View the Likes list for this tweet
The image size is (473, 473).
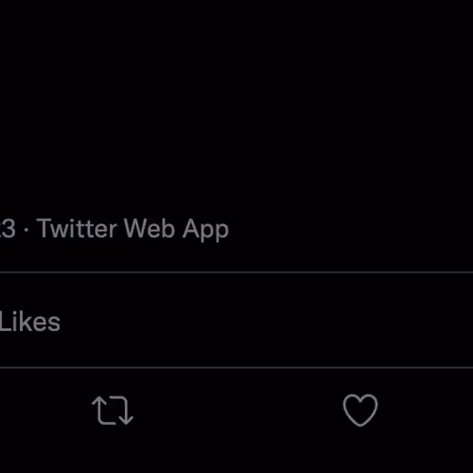click(x=29, y=322)
